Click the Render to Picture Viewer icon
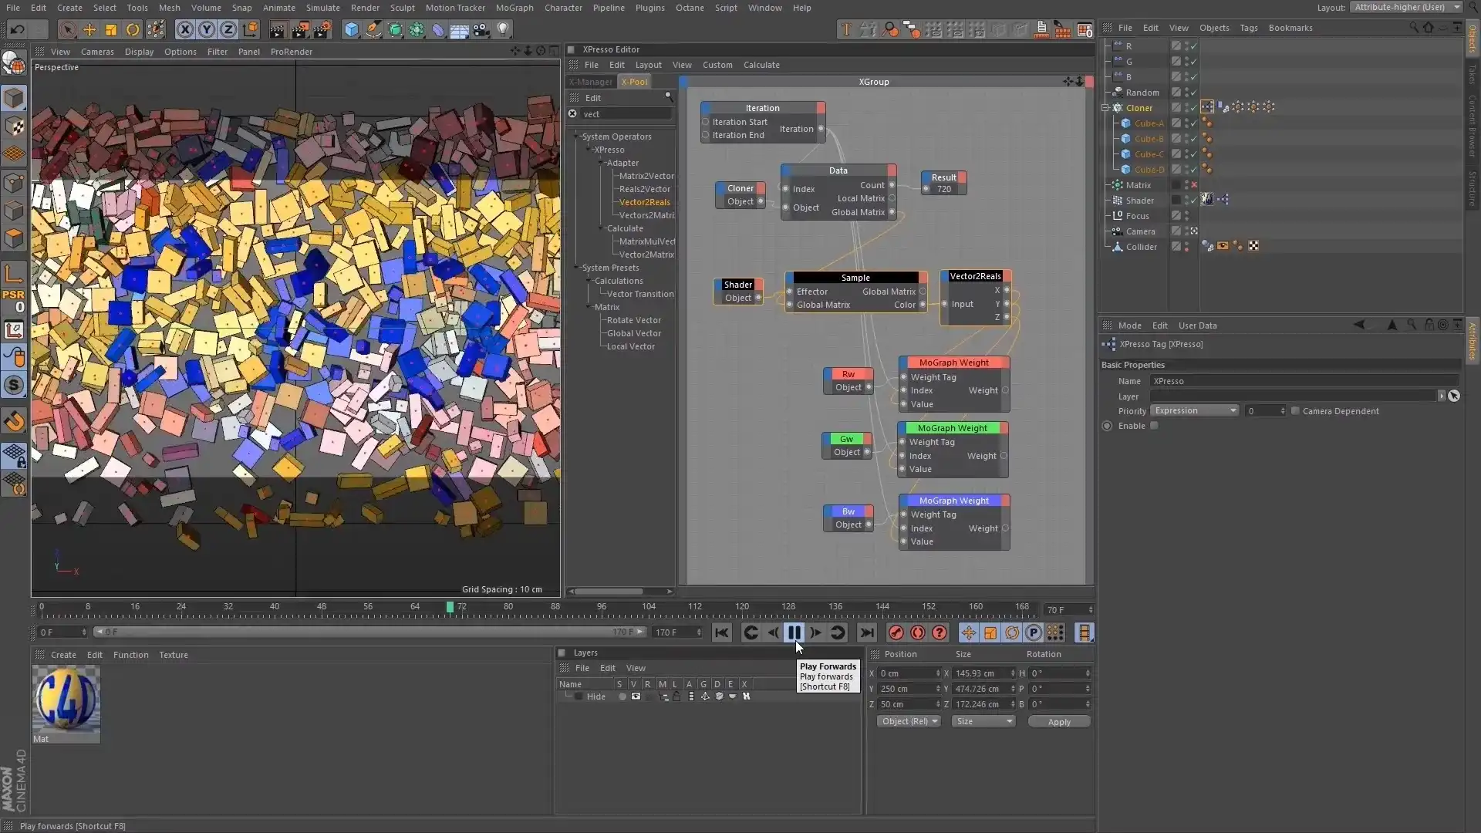 (x=300, y=29)
